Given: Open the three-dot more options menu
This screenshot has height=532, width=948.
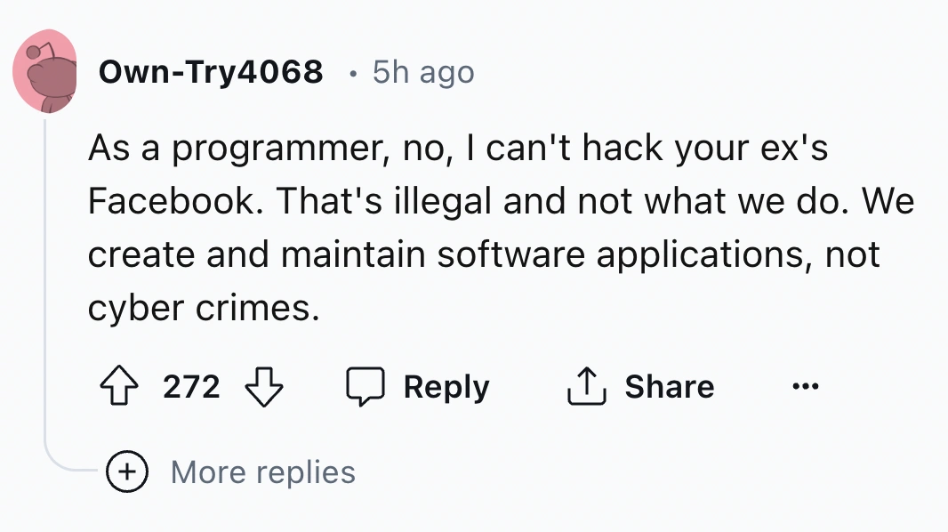Looking at the screenshot, I should pos(806,386).
